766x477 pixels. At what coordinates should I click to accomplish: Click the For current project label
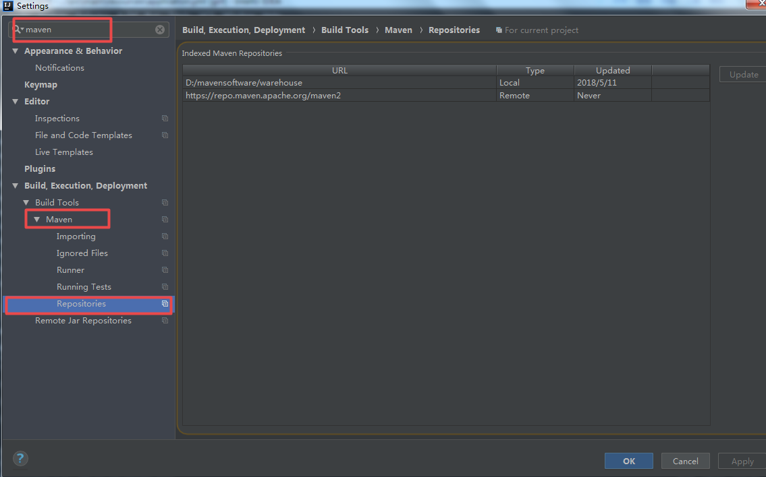coord(541,30)
